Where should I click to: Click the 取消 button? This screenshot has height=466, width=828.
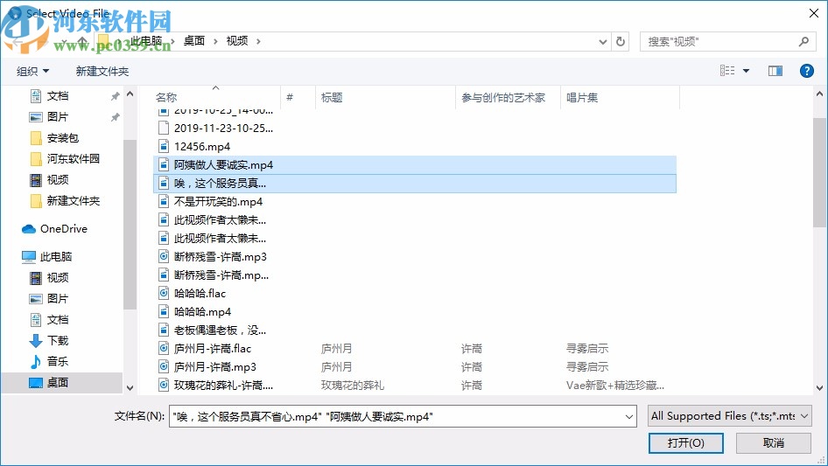pos(774,442)
